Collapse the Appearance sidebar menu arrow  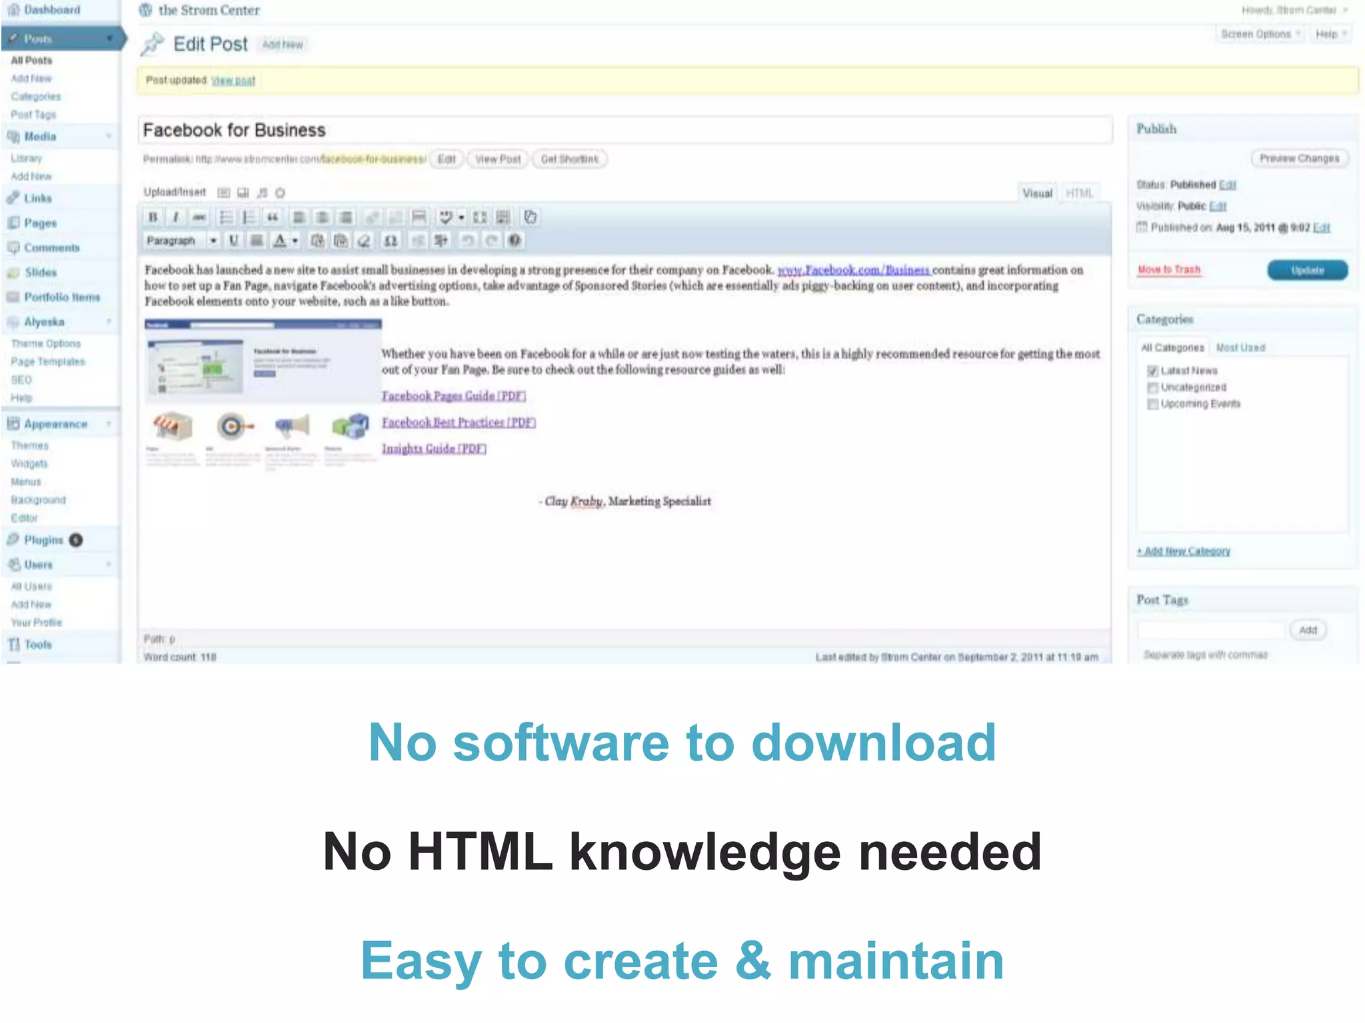click(109, 424)
